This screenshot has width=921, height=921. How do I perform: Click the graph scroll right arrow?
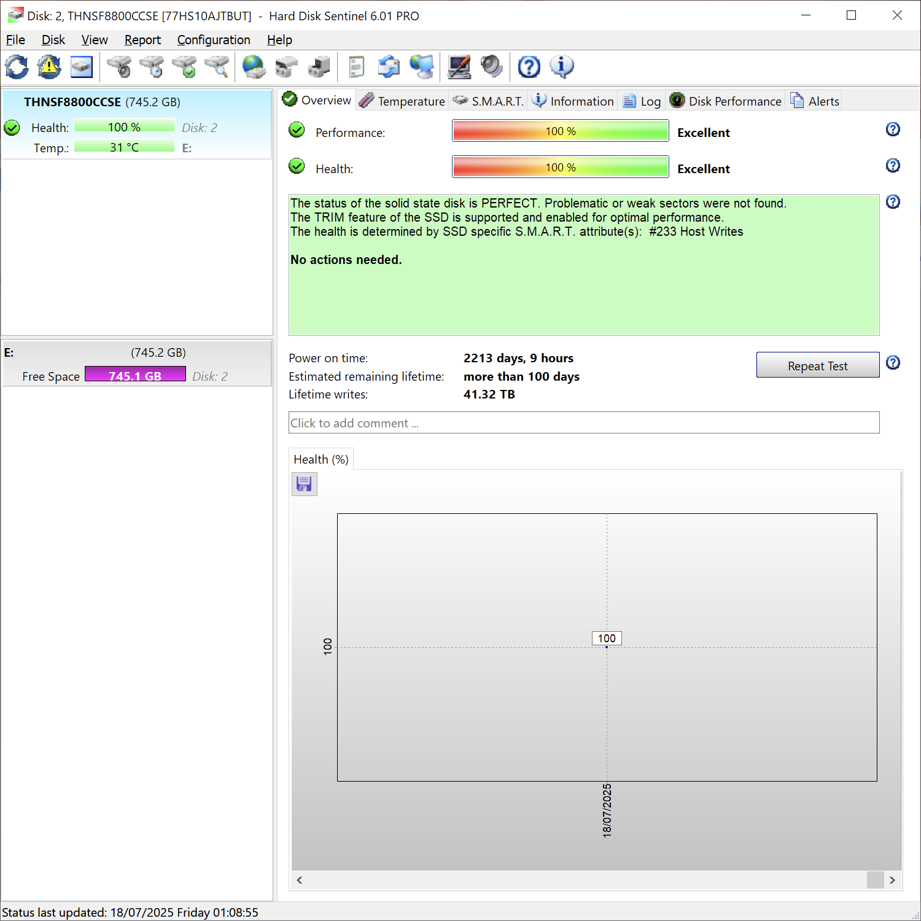tap(892, 880)
